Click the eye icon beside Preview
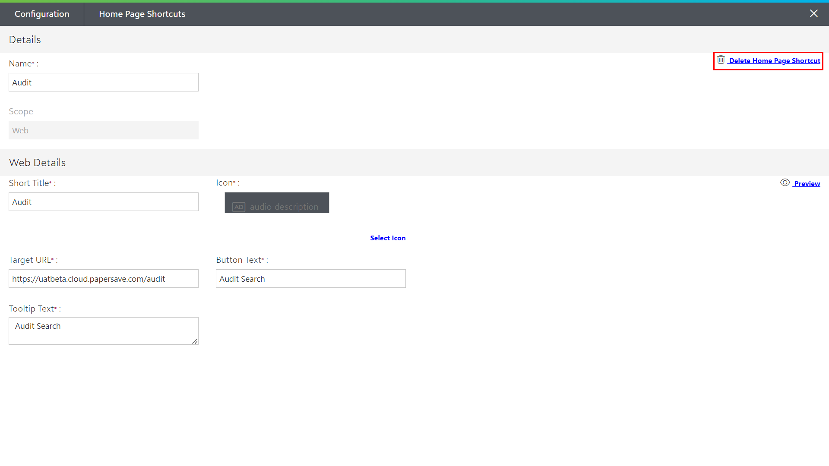829x466 pixels. click(785, 183)
